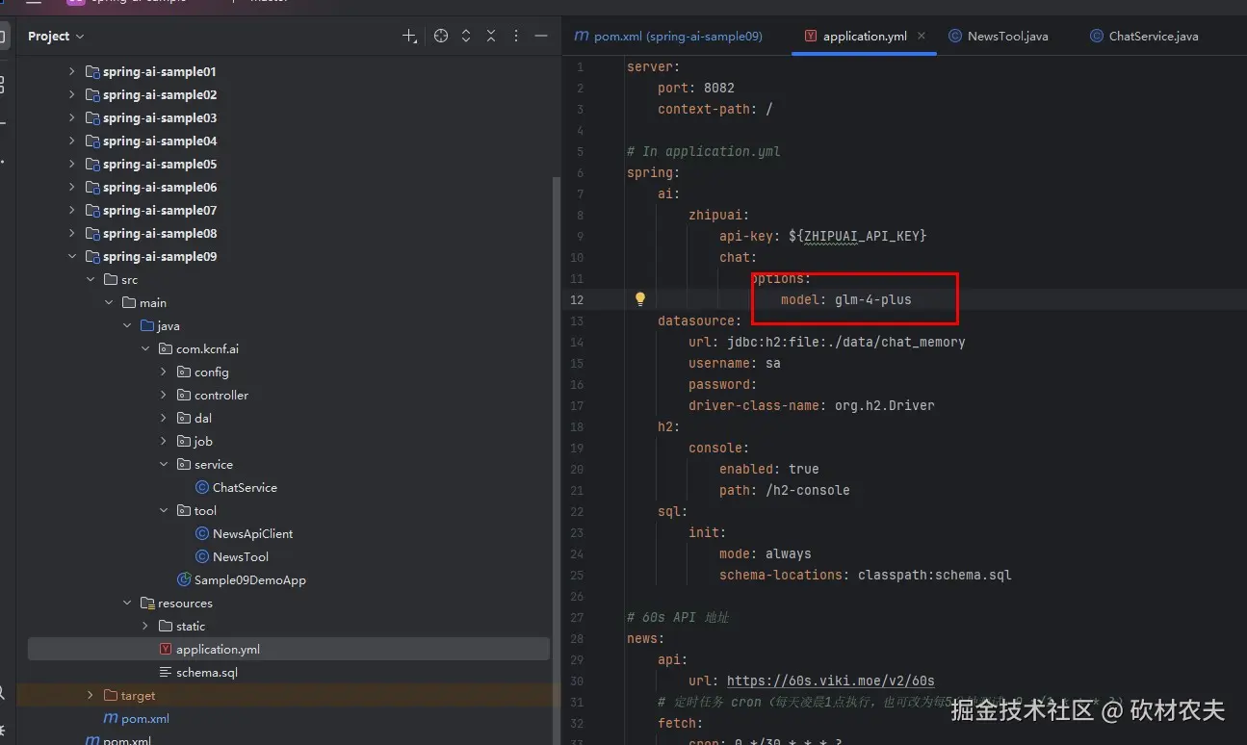Select spring-ai-sample06 in the project tree
Viewport: 1247px width, 745px height.
(160, 187)
